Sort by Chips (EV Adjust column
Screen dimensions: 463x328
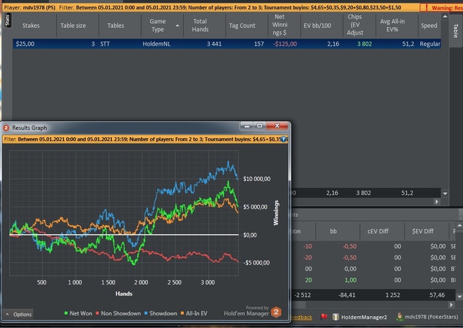[355, 25]
